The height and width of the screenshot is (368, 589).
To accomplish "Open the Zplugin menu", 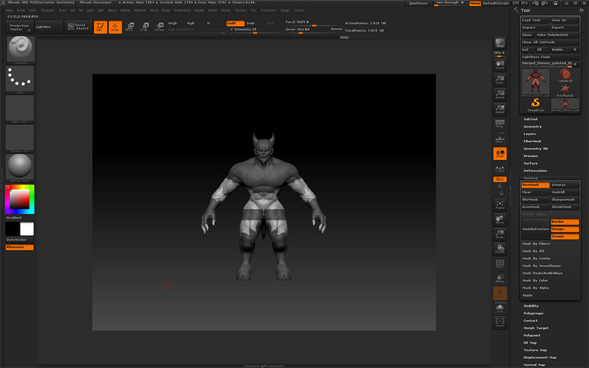I will (285, 10).
